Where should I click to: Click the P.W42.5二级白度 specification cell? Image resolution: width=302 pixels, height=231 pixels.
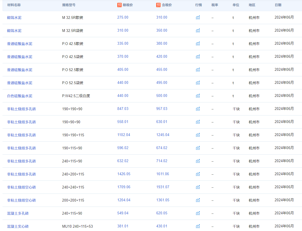[76, 96]
